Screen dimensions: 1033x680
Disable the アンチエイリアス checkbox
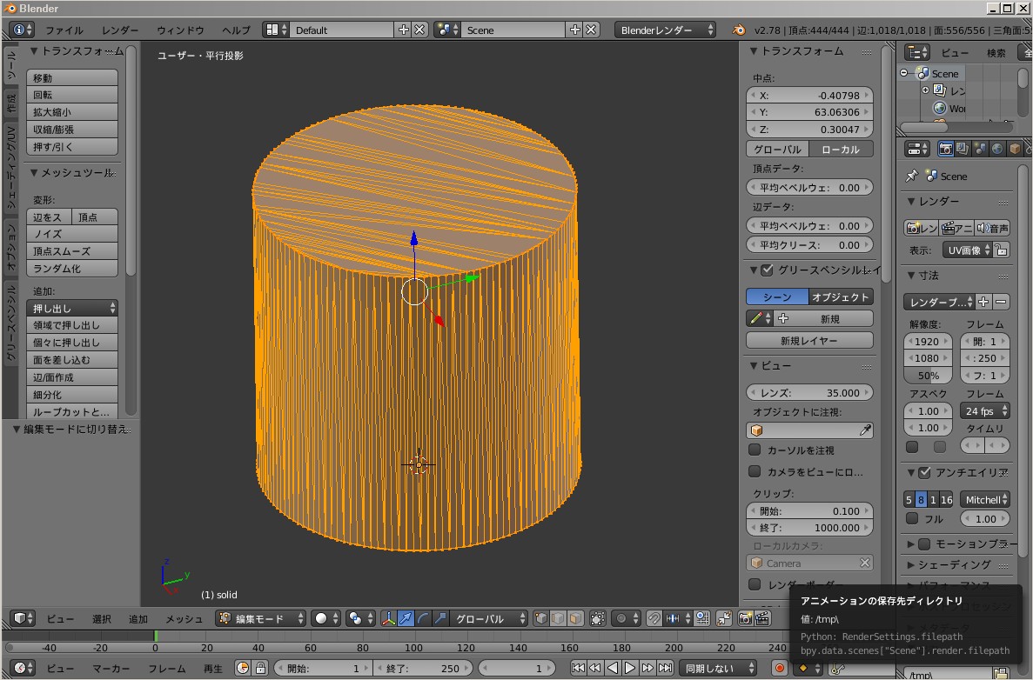click(924, 472)
